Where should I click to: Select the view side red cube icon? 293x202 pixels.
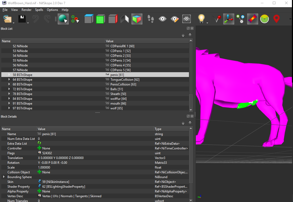[x=113, y=19]
